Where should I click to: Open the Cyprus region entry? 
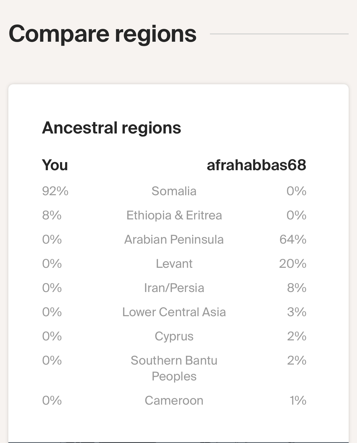[174, 336]
